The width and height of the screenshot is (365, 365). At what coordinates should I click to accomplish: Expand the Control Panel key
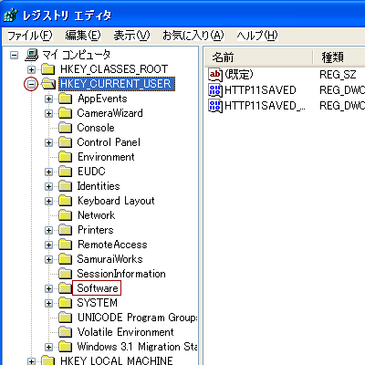tap(48, 142)
